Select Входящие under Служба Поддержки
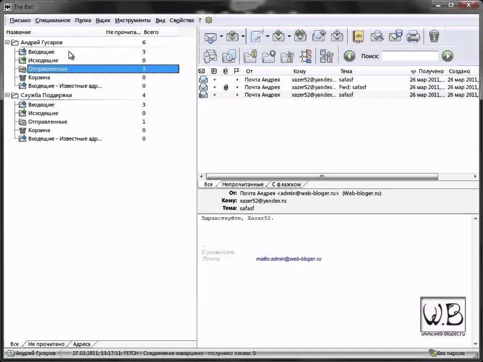This screenshot has height=362, width=483. pos(41,105)
